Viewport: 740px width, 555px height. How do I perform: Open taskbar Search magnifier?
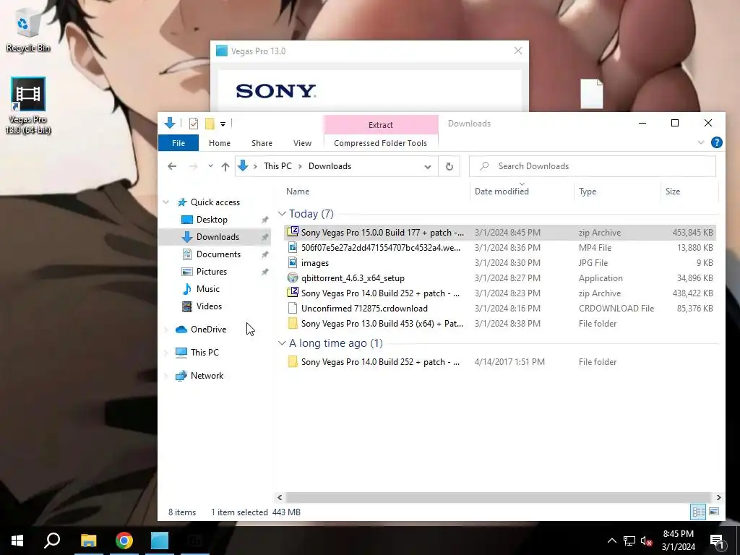pos(52,541)
